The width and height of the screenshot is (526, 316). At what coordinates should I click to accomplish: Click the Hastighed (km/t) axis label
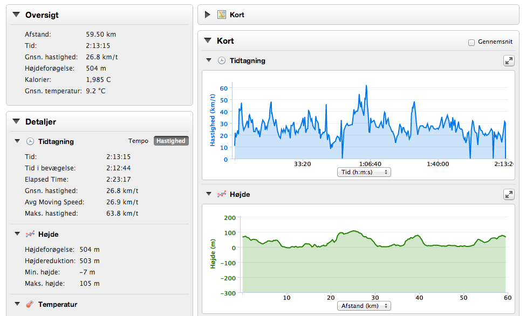click(213, 120)
